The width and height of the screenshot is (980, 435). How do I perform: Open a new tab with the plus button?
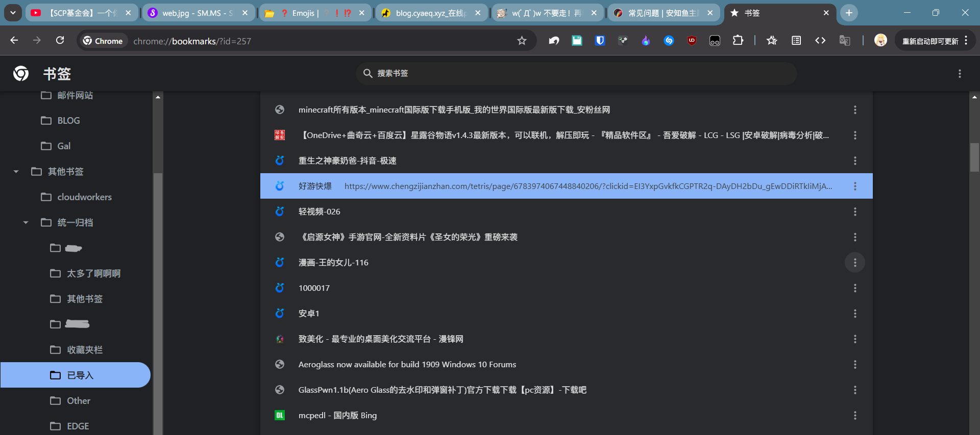pos(849,13)
